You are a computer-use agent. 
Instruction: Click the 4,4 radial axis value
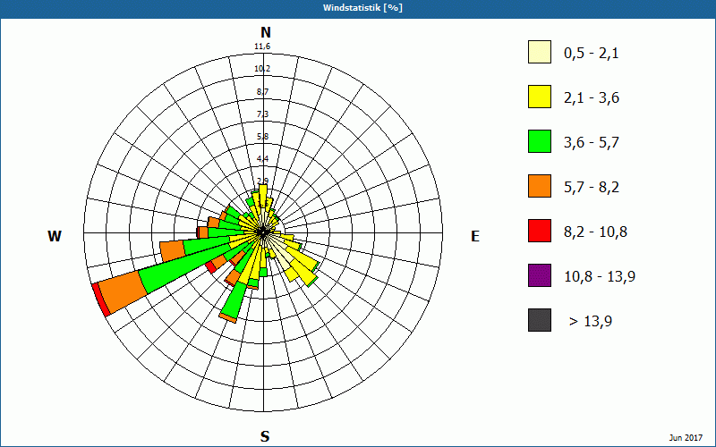click(x=262, y=159)
